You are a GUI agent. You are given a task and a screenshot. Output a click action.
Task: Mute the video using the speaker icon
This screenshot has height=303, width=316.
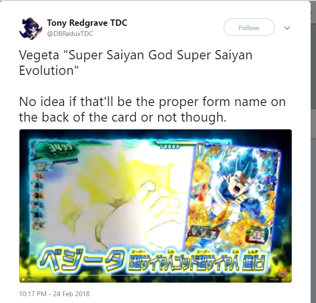coord(283,280)
